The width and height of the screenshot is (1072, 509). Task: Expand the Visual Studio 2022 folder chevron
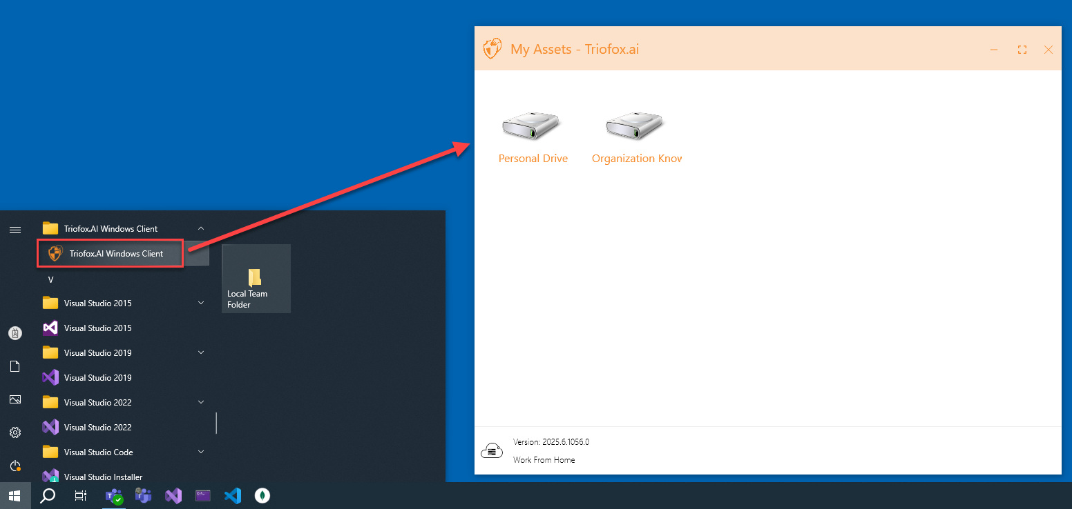(x=201, y=402)
